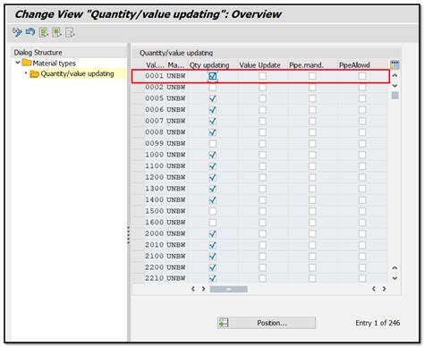Uncheck Qty updating for row 1400

coord(213,199)
